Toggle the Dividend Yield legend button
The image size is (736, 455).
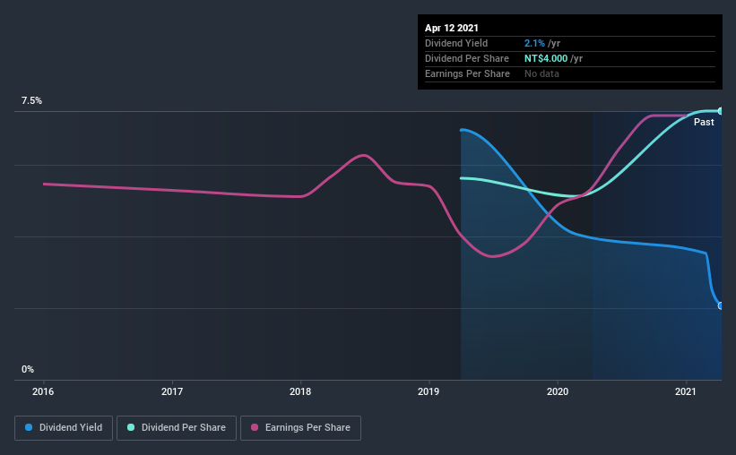(64, 428)
